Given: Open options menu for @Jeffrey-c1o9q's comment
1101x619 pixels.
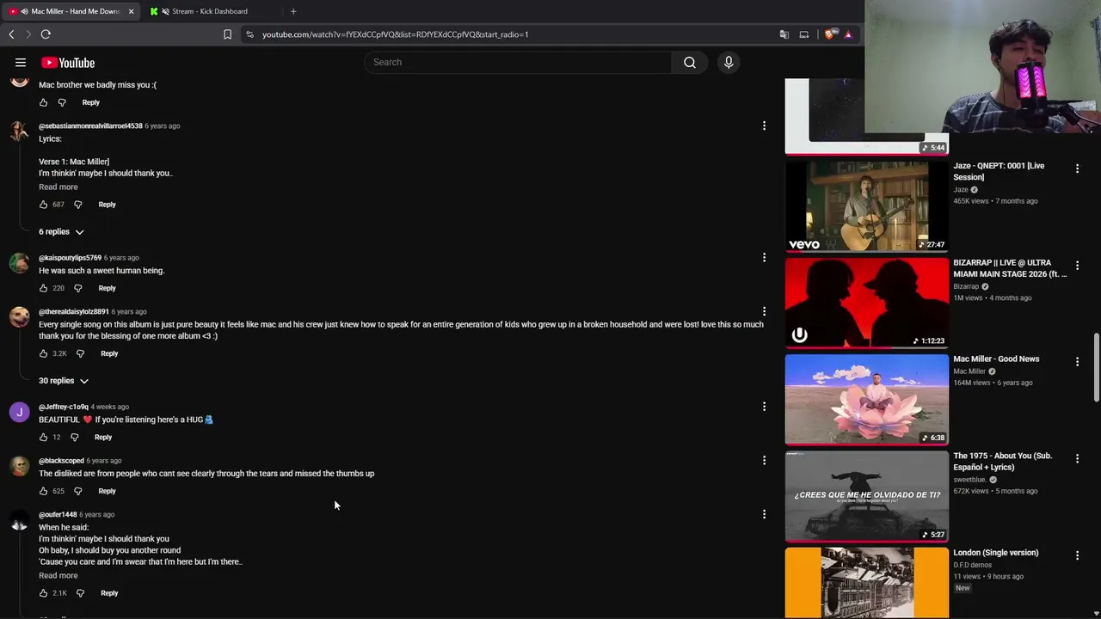Looking at the screenshot, I should click(x=764, y=407).
